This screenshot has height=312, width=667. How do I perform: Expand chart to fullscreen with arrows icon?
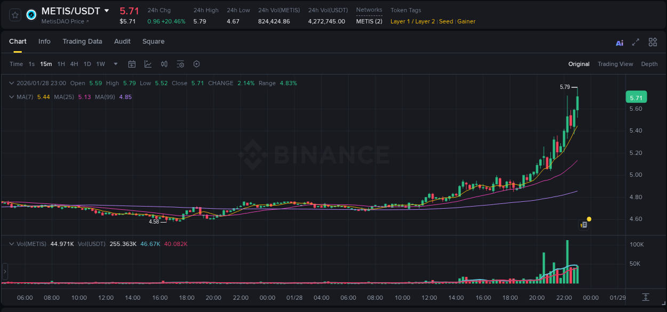tap(635, 42)
